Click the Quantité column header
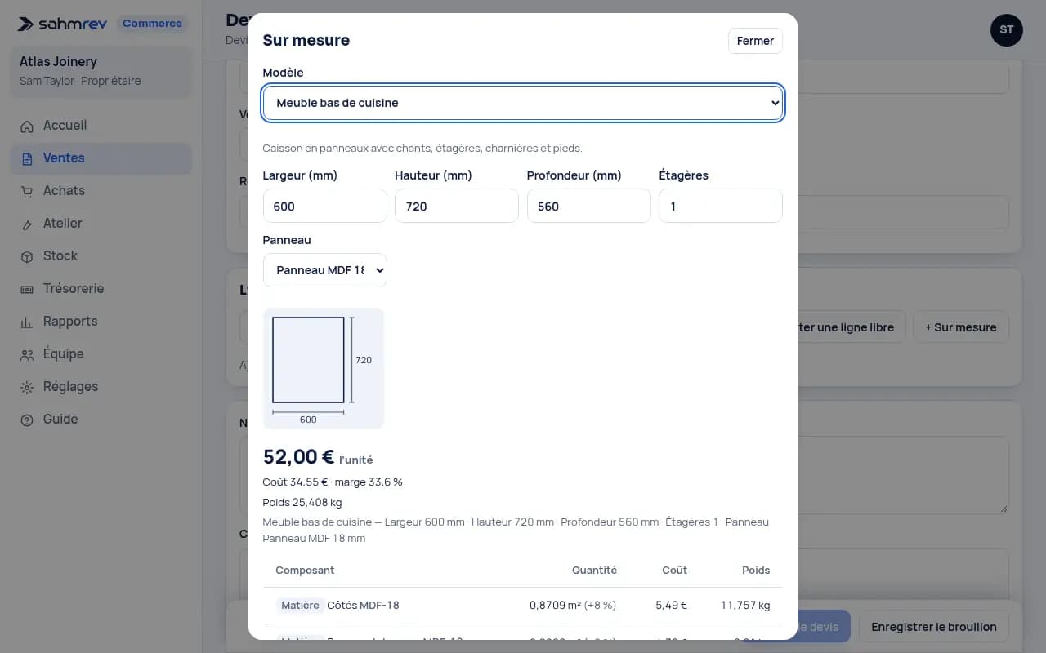The height and width of the screenshot is (653, 1046). point(594,571)
